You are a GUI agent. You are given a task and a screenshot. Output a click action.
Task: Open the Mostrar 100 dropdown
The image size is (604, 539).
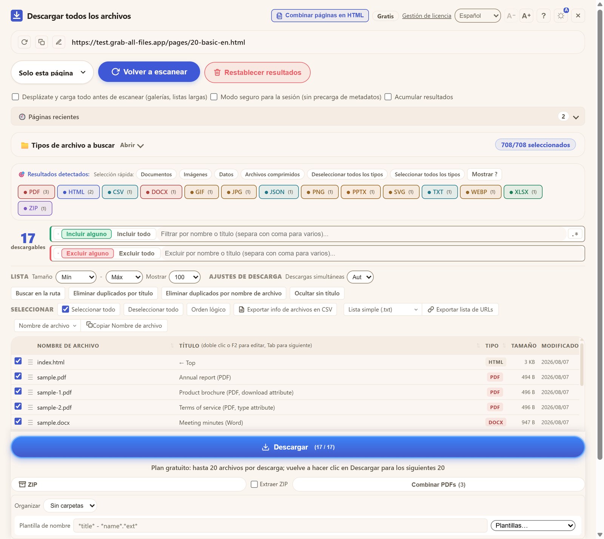click(x=185, y=277)
